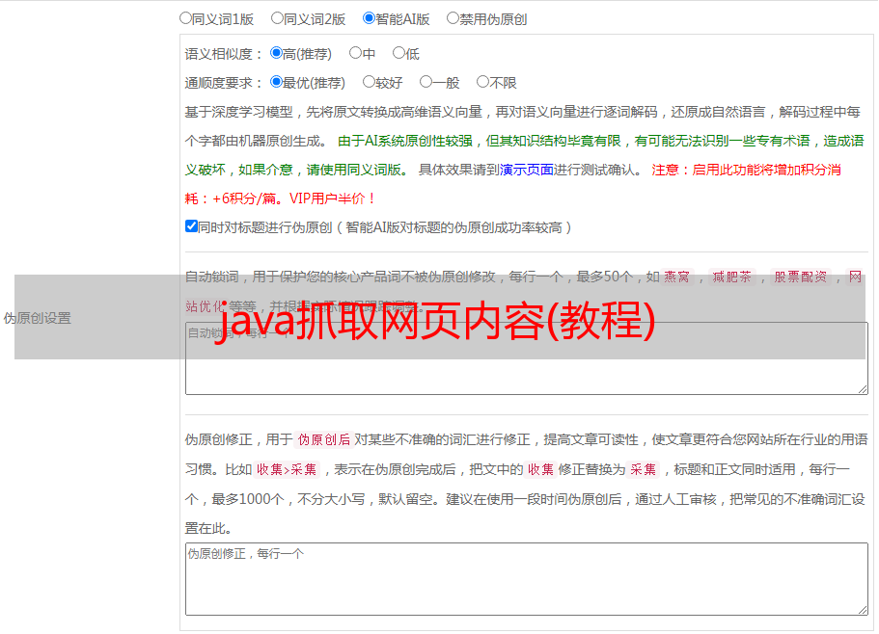Viewport: 879px width, 634px height.
Task: Set 通顺度要求 to 较好
Action: (x=369, y=82)
